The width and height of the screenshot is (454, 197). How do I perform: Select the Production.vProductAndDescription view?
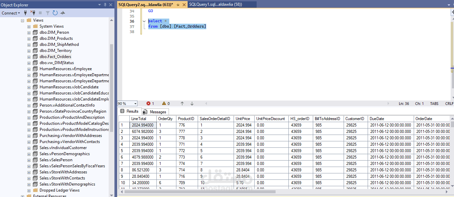(72, 117)
